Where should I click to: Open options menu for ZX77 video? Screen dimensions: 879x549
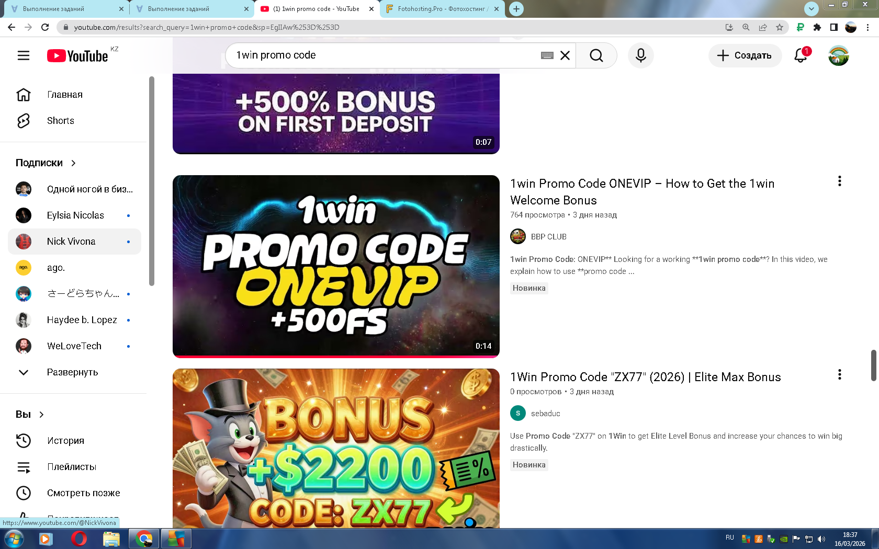tap(840, 375)
